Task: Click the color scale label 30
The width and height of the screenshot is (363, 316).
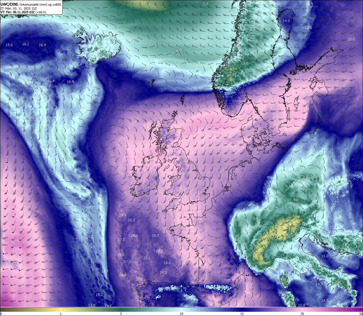Action: (x=302, y=314)
